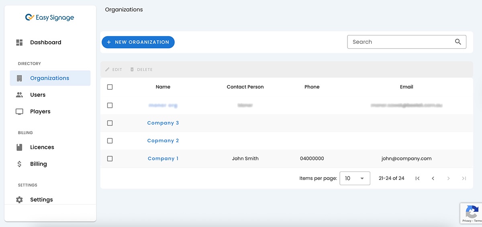
Task: Go to the first page of results
Action: [x=418, y=178]
